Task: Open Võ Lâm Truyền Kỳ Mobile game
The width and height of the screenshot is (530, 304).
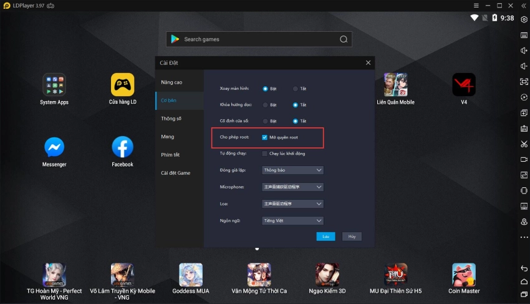Action: (122, 275)
